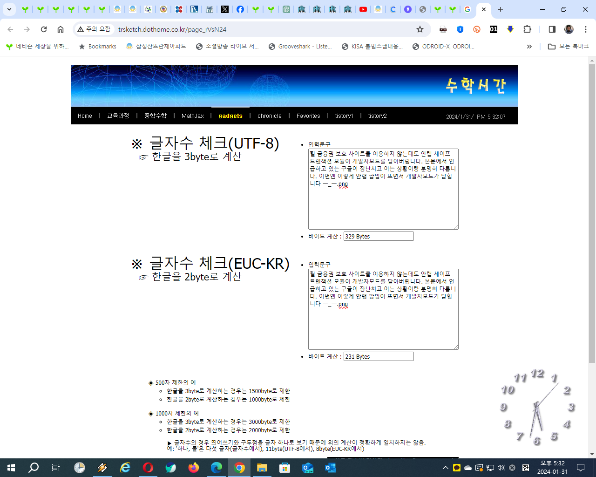Focus the address bar URL
The image size is (596, 477).
[x=172, y=29]
